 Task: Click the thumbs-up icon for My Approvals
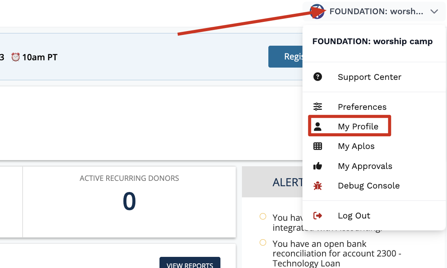coord(317,166)
